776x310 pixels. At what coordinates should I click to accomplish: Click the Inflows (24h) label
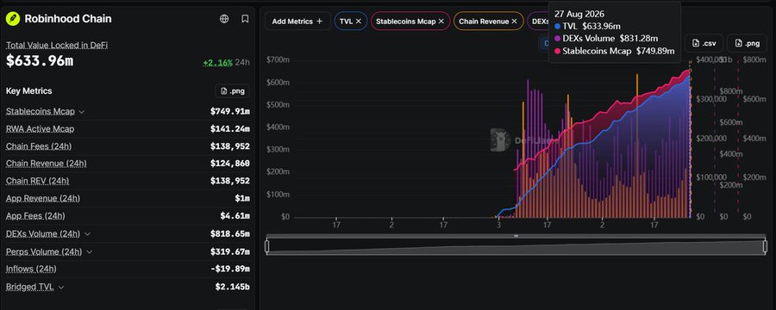tap(31, 269)
